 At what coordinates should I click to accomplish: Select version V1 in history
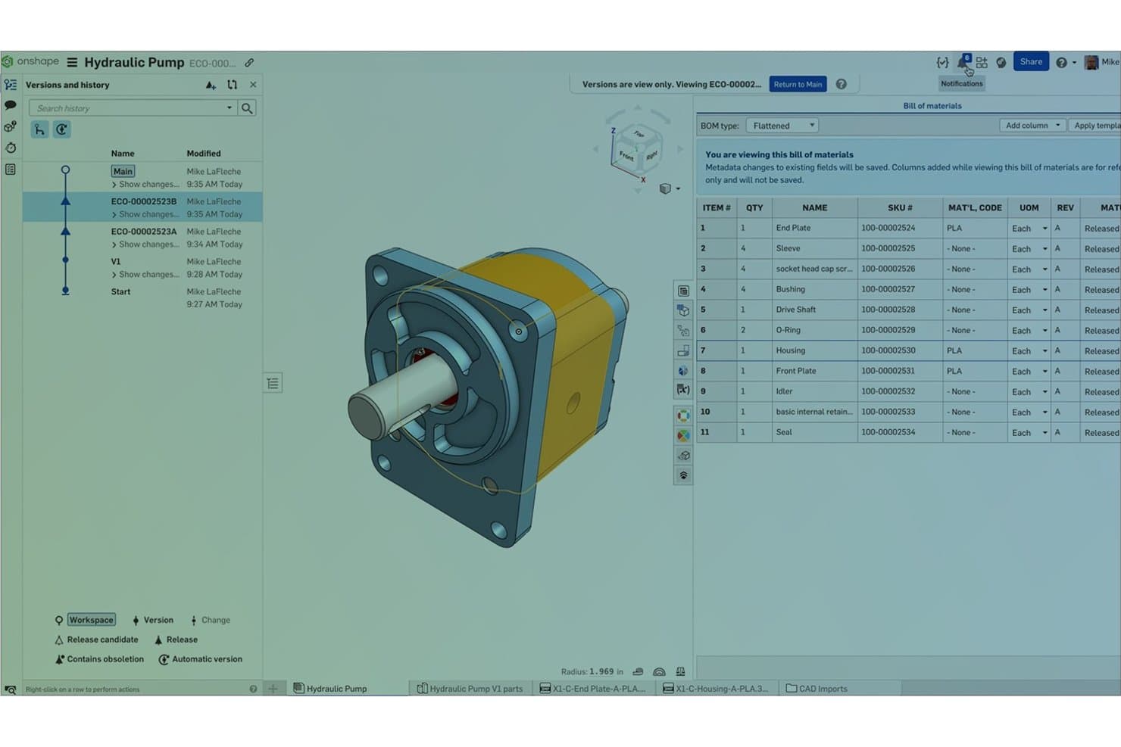point(142,268)
